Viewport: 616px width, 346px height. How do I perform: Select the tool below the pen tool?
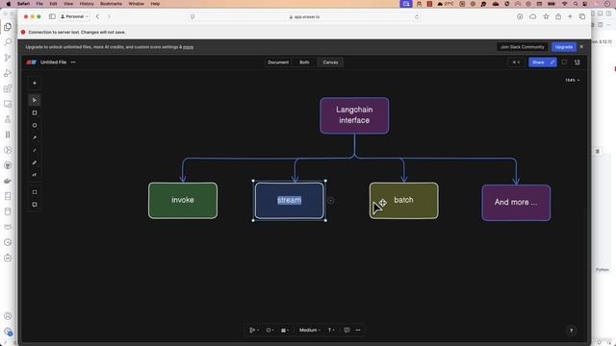coord(35,175)
